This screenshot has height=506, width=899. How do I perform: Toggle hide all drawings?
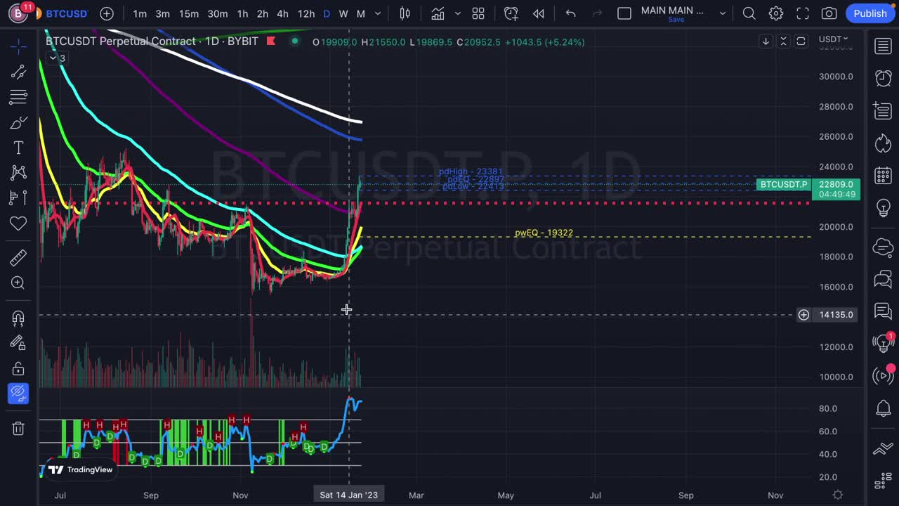click(18, 393)
